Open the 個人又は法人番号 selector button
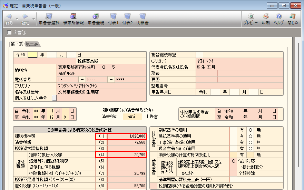This screenshot has height=190, width=304. 54,98
